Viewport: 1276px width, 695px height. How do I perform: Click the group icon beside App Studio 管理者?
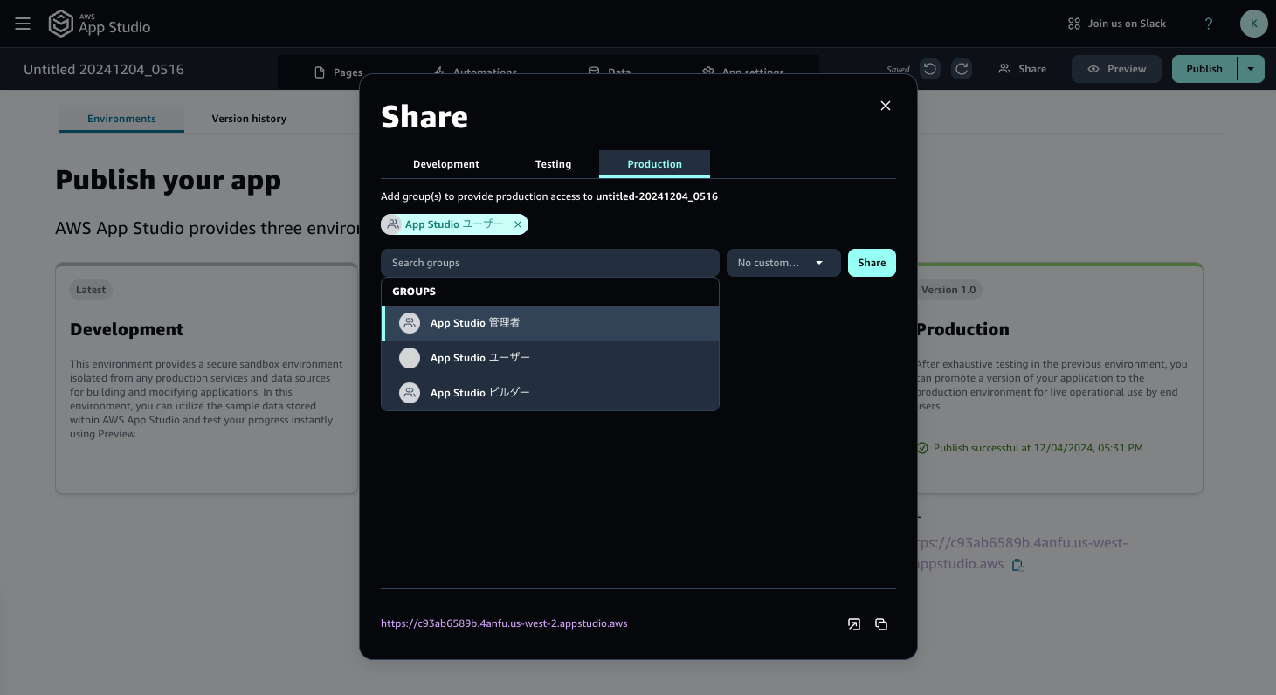point(410,323)
